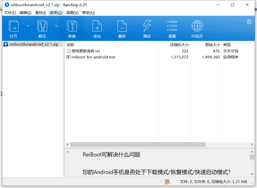This screenshot has width=257, height=188.
Task: Click the original size value 1,499,360
Action: click(x=211, y=57)
